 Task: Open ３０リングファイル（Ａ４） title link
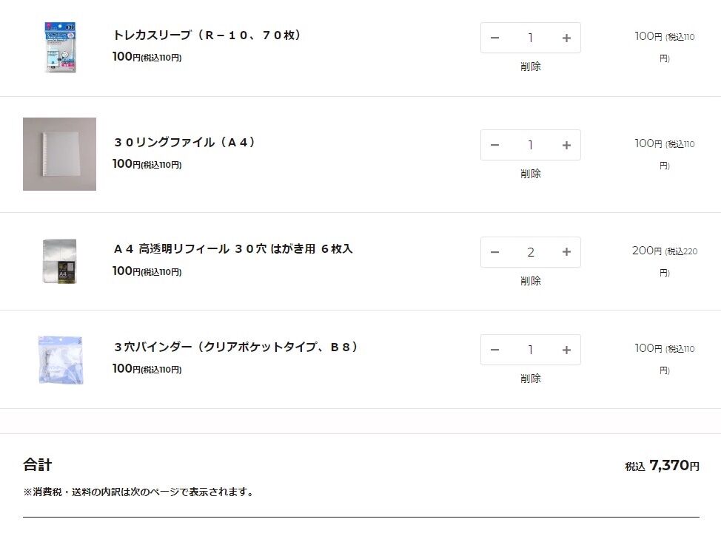point(184,142)
